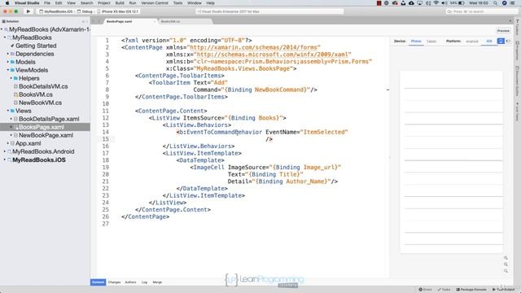Expand the Dependencies folder
The height and width of the screenshot is (293, 521).
[8, 54]
